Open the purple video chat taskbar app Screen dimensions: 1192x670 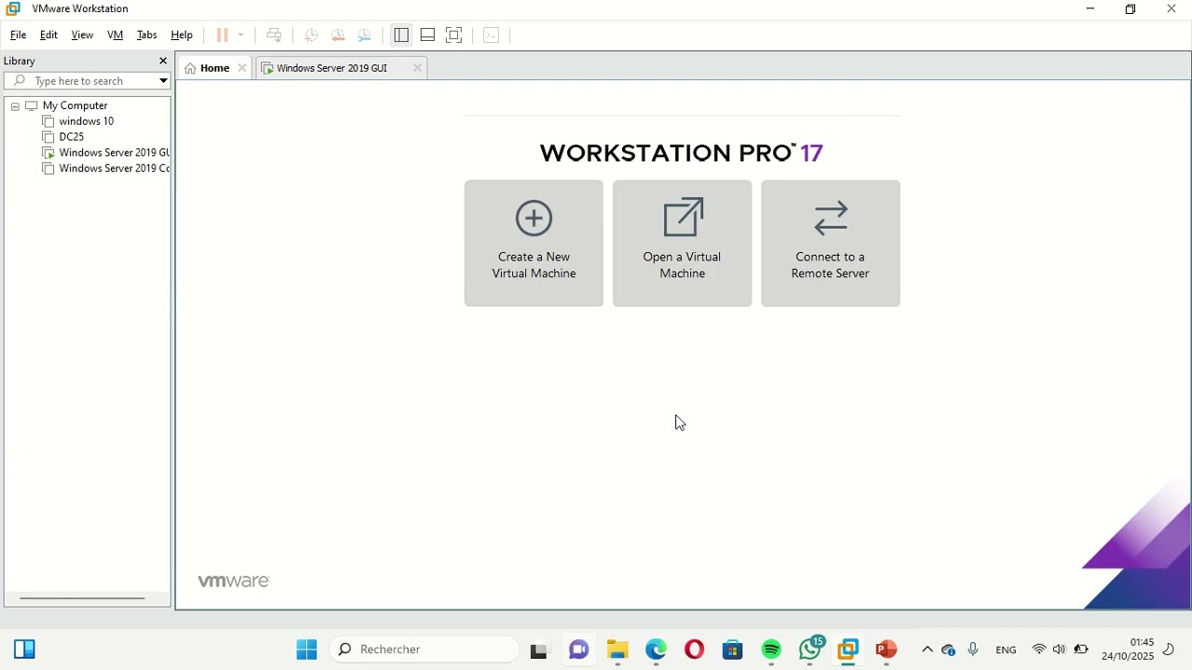(579, 650)
